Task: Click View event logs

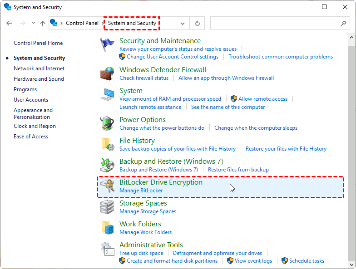Action: [253, 261]
